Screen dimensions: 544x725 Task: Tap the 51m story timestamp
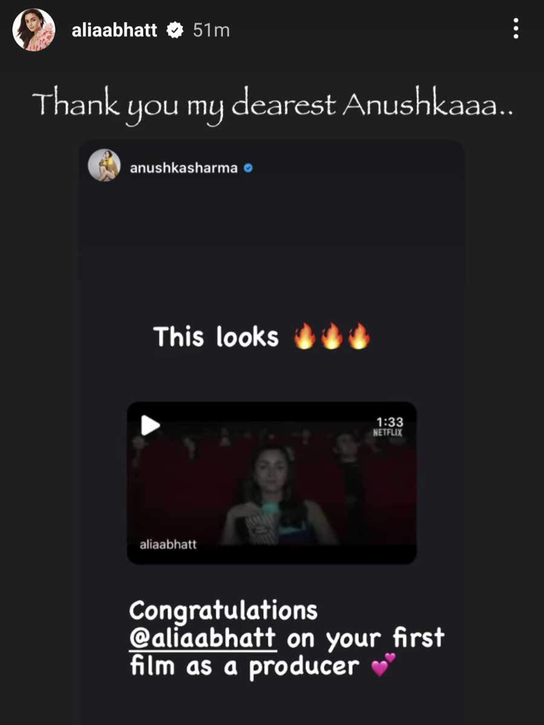coord(211,30)
